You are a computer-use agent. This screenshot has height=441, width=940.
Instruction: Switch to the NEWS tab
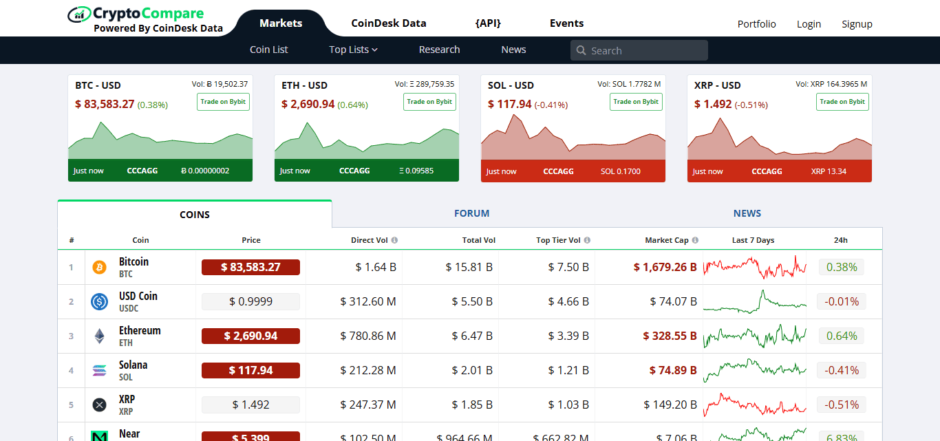[x=747, y=213]
